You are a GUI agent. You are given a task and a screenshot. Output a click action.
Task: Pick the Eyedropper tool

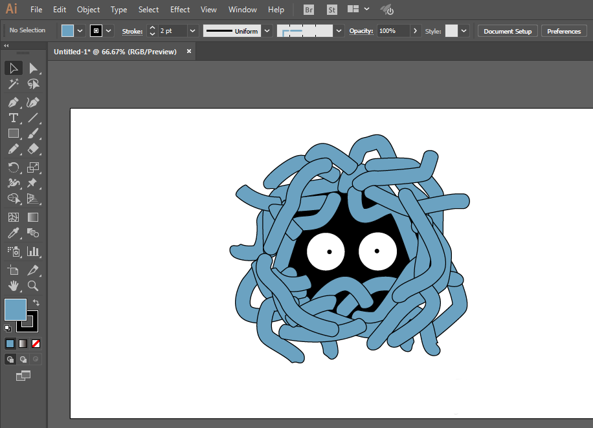click(x=14, y=233)
